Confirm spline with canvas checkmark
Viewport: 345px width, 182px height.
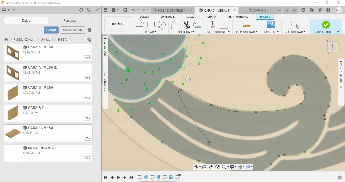[188, 79]
